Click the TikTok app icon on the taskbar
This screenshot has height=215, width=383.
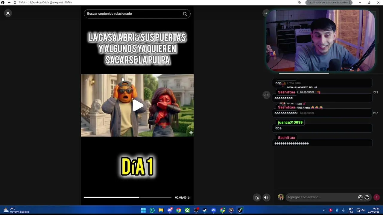point(240,210)
